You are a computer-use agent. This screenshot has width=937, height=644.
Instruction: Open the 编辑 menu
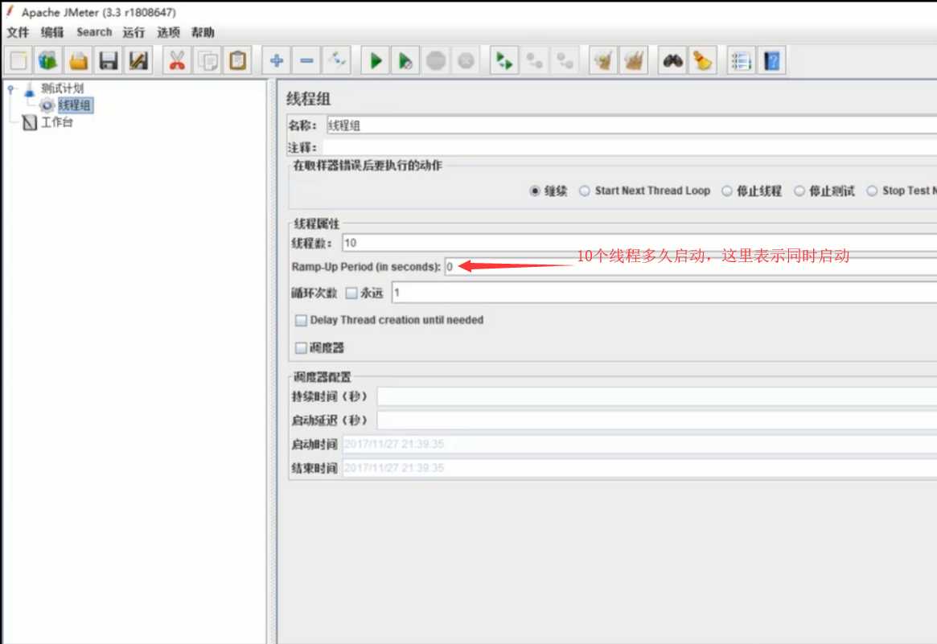[x=52, y=32]
